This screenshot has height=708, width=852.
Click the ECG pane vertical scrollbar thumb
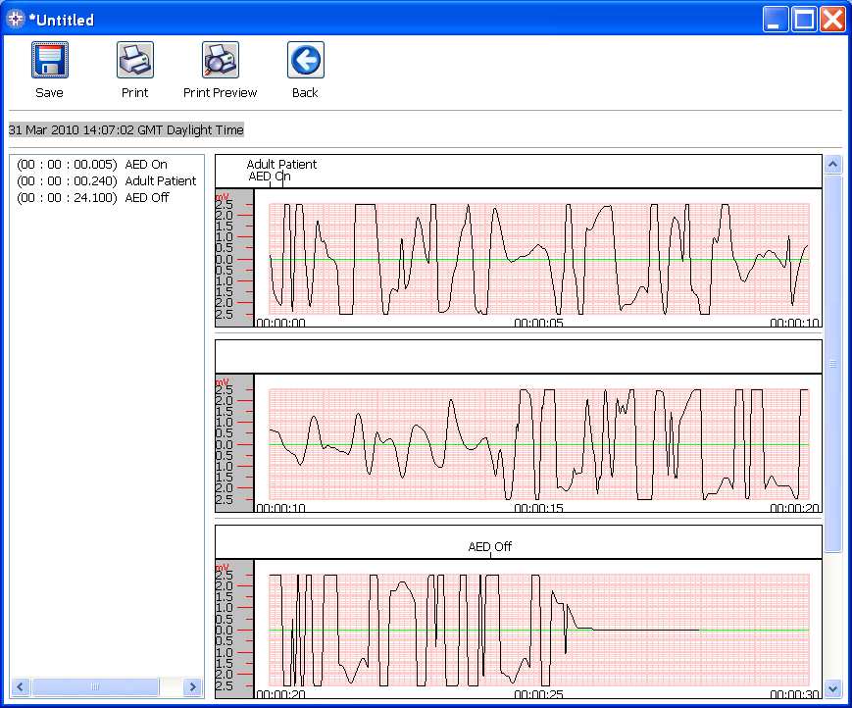[833, 363]
